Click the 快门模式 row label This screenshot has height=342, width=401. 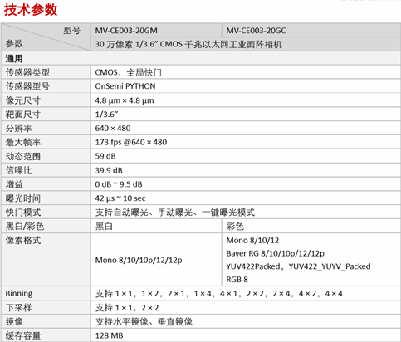tap(23, 213)
